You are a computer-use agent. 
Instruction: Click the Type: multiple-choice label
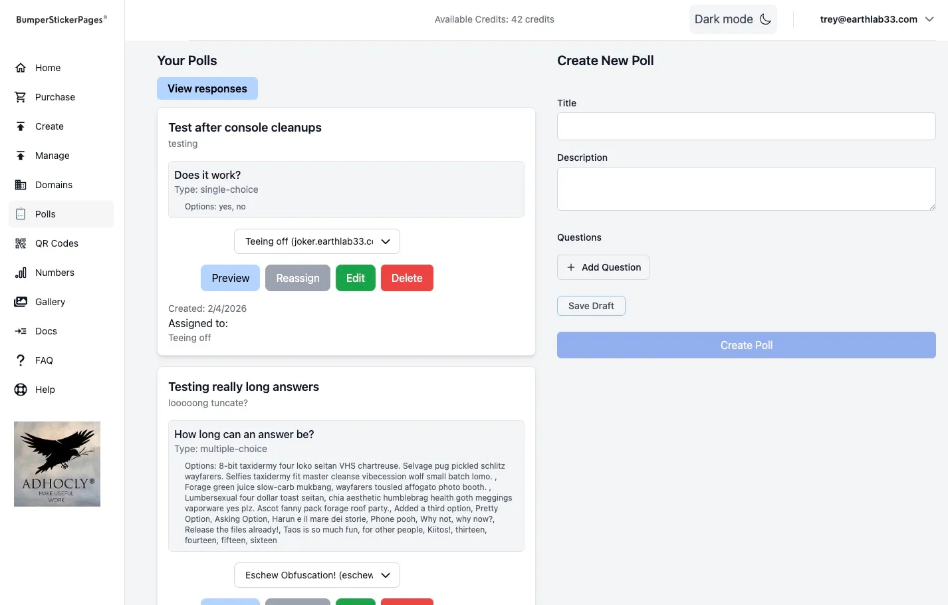pos(221,449)
